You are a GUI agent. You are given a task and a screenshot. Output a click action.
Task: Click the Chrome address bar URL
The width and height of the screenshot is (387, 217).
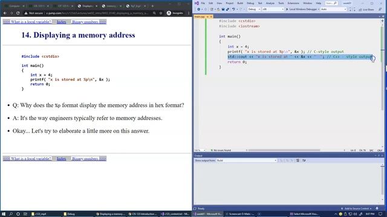click(x=97, y=13)
